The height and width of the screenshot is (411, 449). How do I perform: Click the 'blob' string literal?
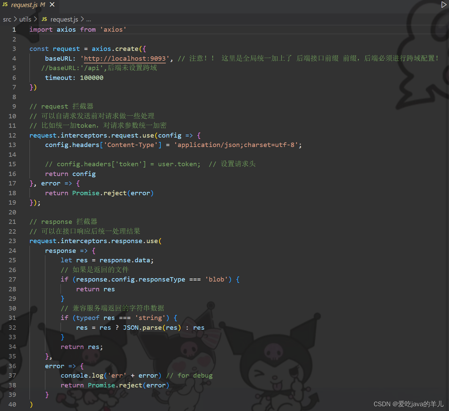[x=216, y=280]
